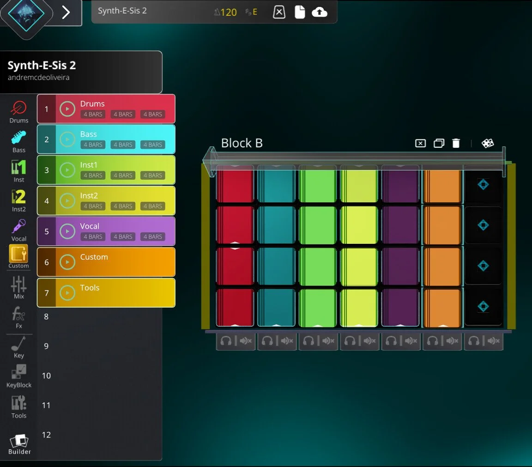Play the Custom pack preview

tap(67, 262)
